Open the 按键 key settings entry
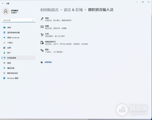The height and width of the screenshot is (120, 152). [x=53, y=27]
